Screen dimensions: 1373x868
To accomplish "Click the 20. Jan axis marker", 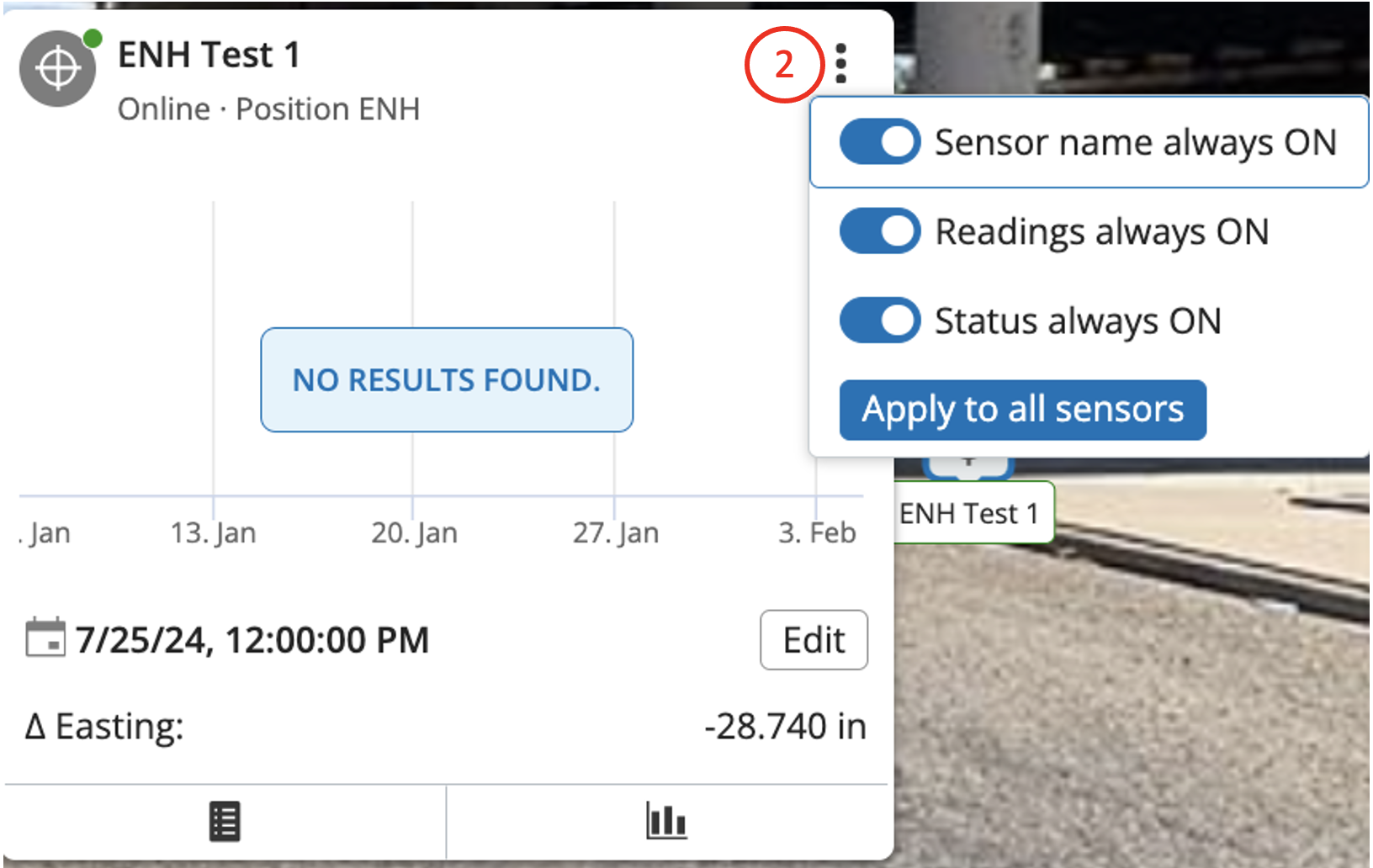I will 414,533.
